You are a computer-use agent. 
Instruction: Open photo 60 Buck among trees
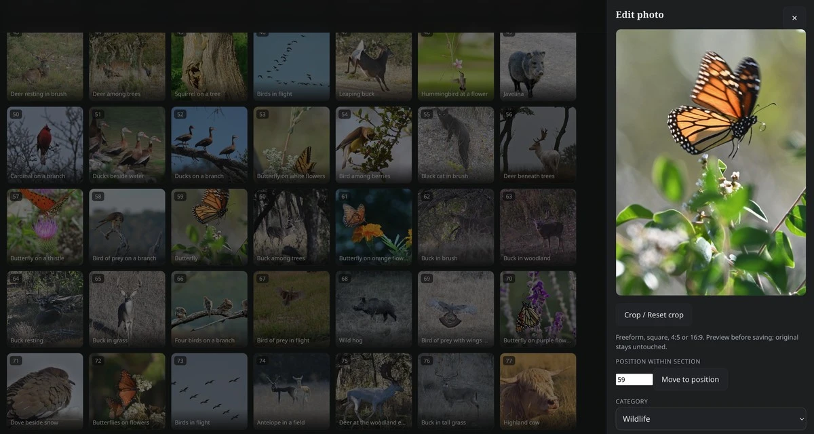click(x=292, y=226)
